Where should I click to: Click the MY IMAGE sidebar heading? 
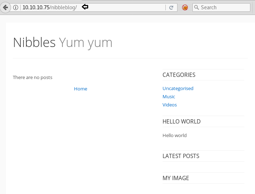click(176, 178)
